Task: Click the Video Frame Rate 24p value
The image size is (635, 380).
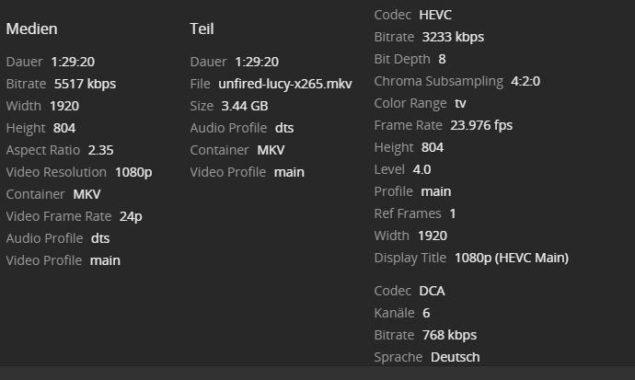Action: click(x=131, y=216)
